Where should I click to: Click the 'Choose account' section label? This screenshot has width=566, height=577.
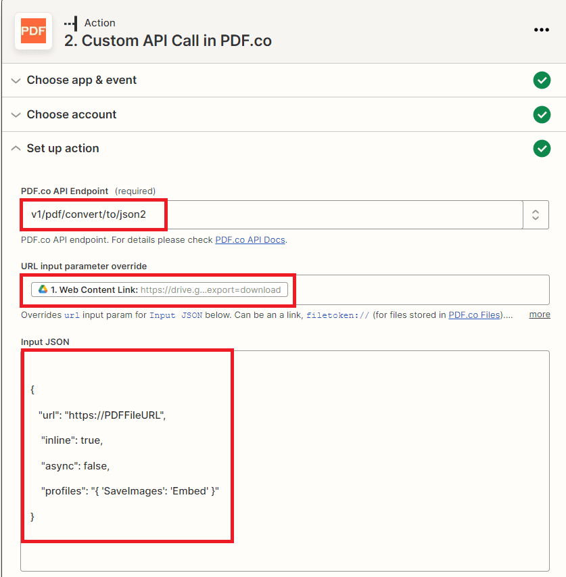(x=72, y=115)
